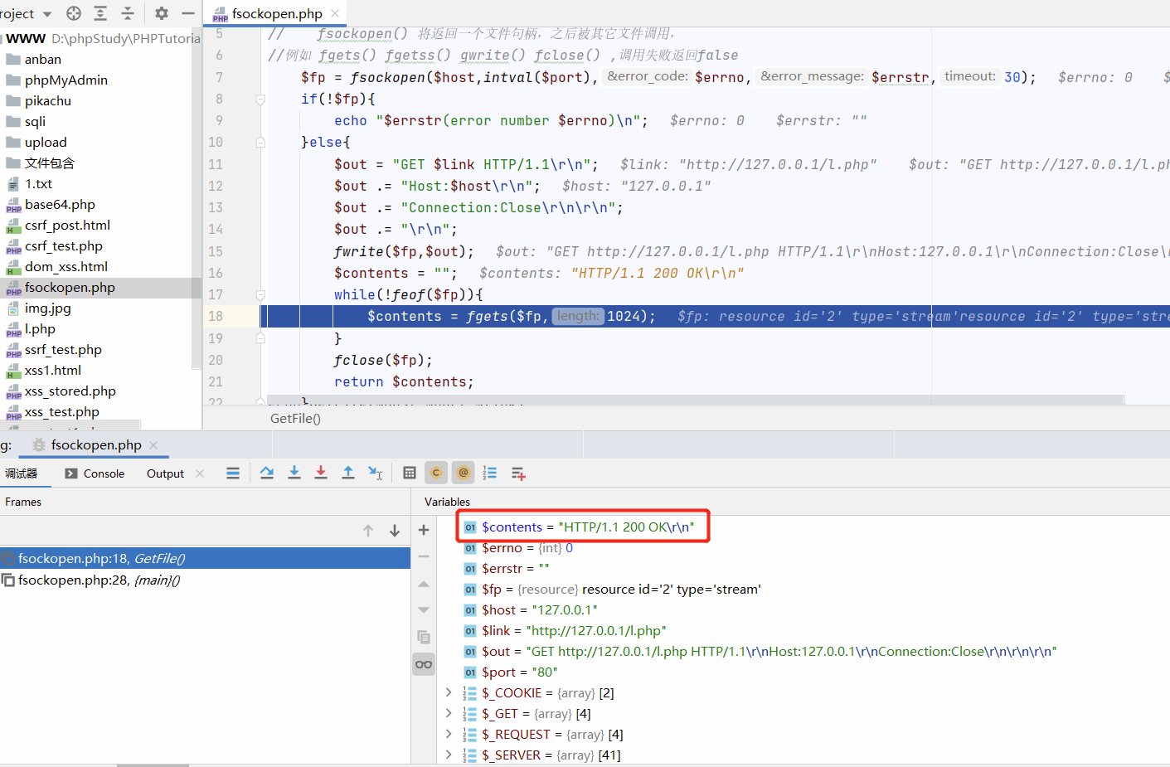Close the fsockopen.php debug session tab
The width and height of the screenshot is (1170, 767).
(153, 445)
